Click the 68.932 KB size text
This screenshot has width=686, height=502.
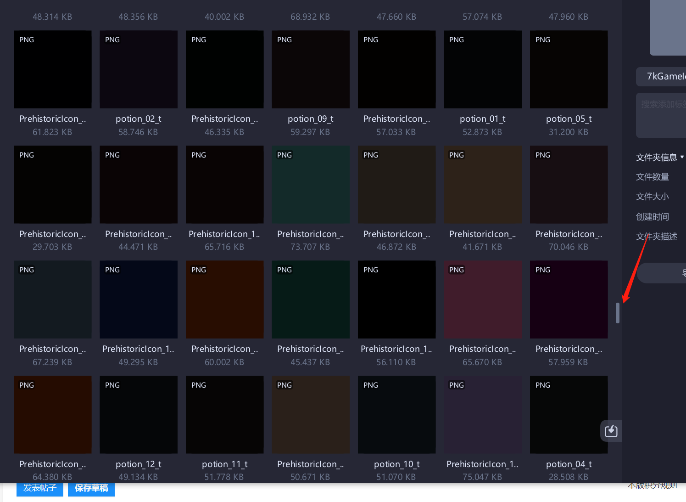click(x=310, y=17)
